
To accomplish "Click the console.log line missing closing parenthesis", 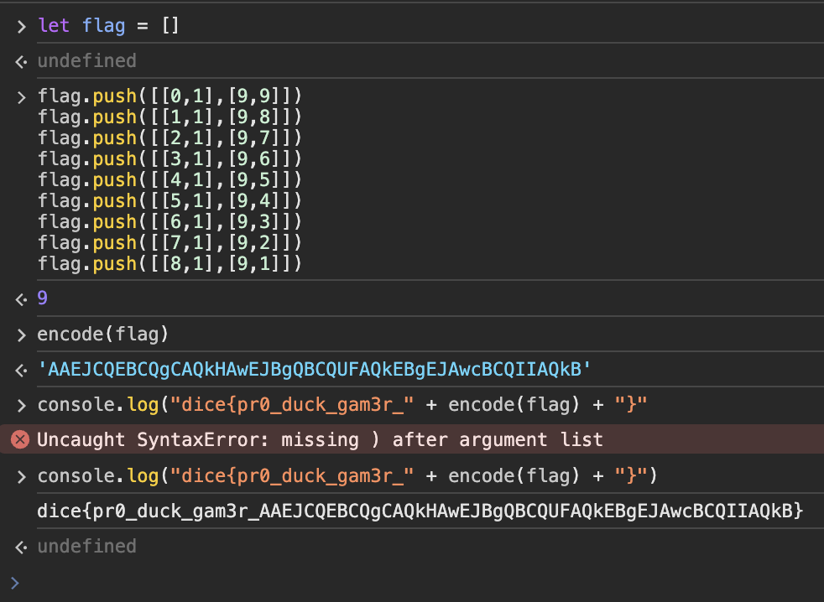I will click(342, 405).
